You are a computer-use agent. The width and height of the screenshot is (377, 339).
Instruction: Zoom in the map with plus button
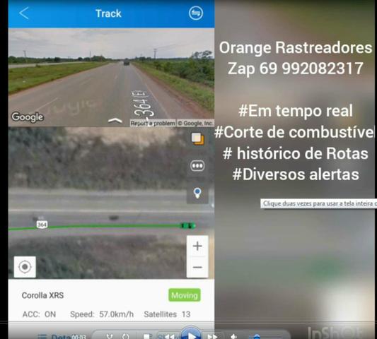point(197,246)
